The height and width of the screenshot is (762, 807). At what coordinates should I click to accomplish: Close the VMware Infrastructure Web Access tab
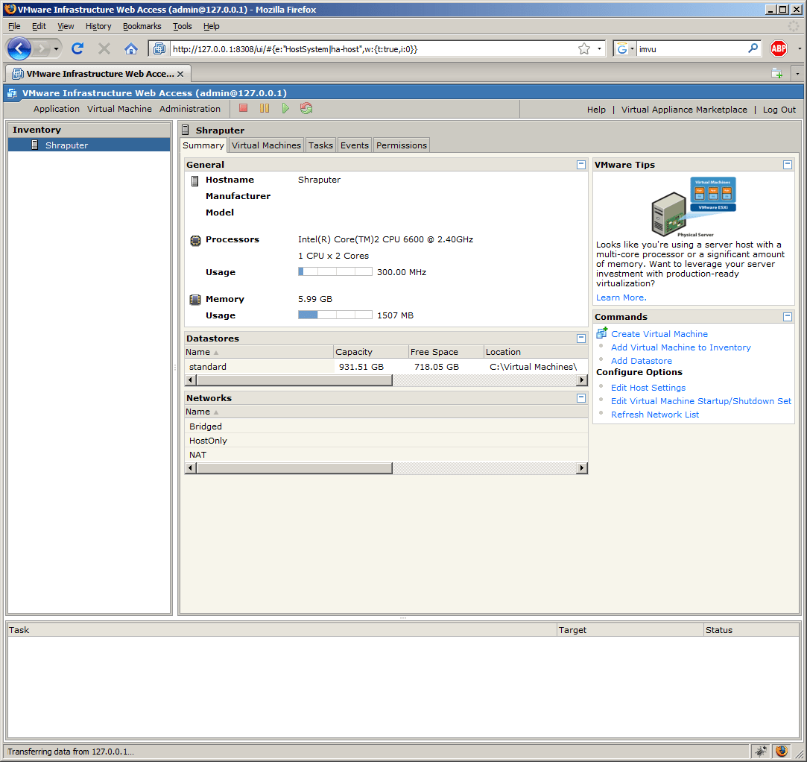coord(180,74)
